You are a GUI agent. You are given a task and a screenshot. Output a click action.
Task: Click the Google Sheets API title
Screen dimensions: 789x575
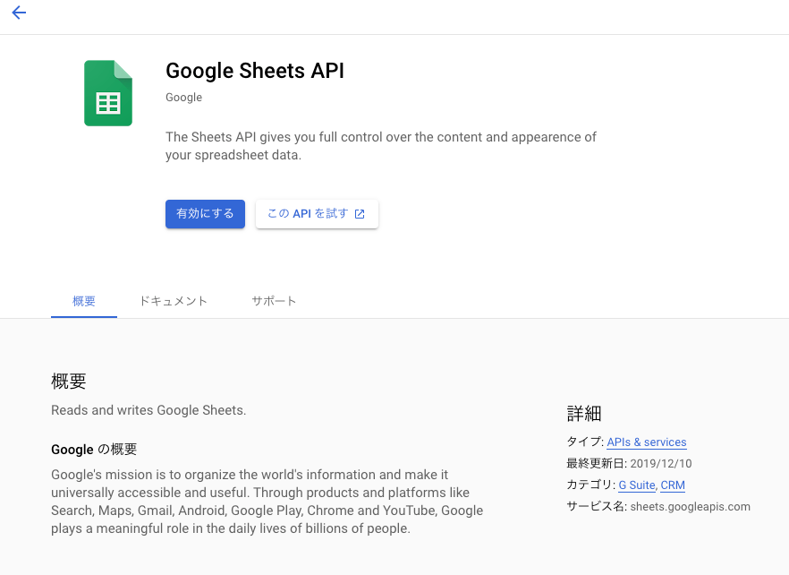(255, 71)
